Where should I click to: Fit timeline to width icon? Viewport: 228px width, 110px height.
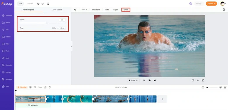(225, 87)
